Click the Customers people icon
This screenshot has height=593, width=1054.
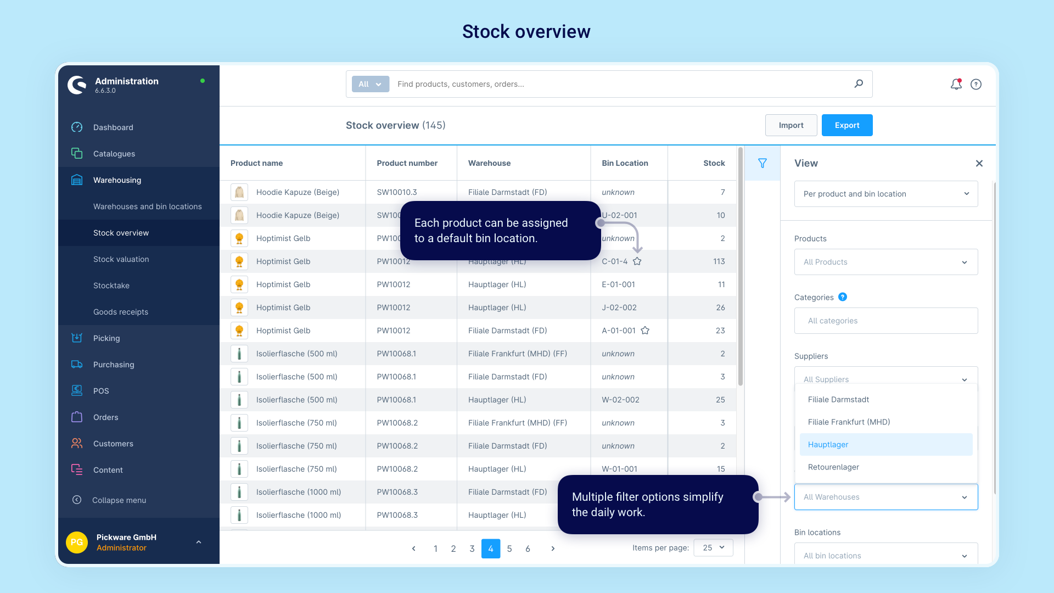pyautogui.click(x=77, y=444)
